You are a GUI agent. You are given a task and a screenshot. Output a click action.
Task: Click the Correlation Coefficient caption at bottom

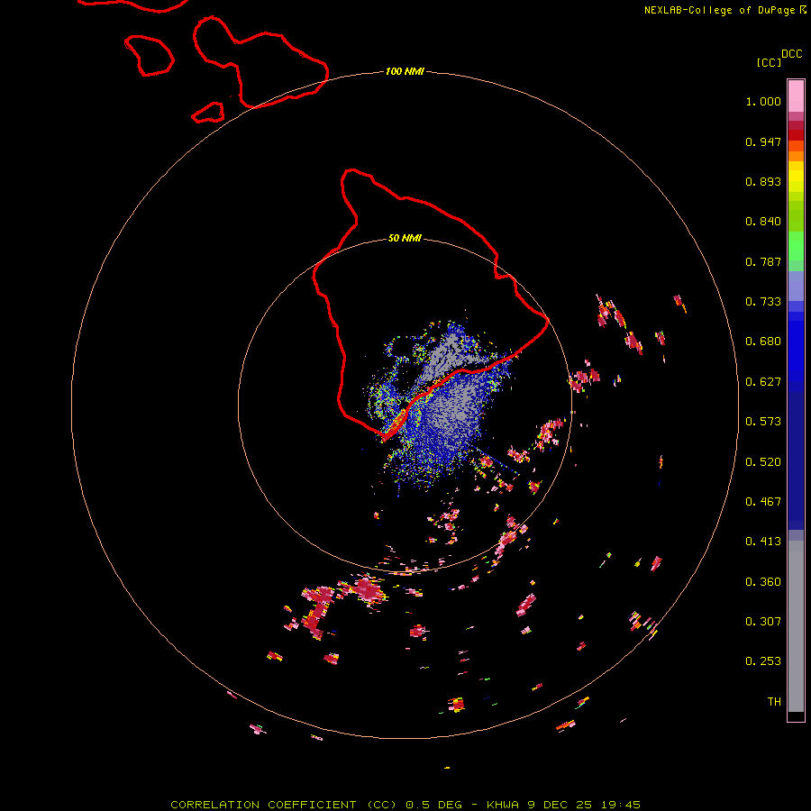[x=405, y=805]
